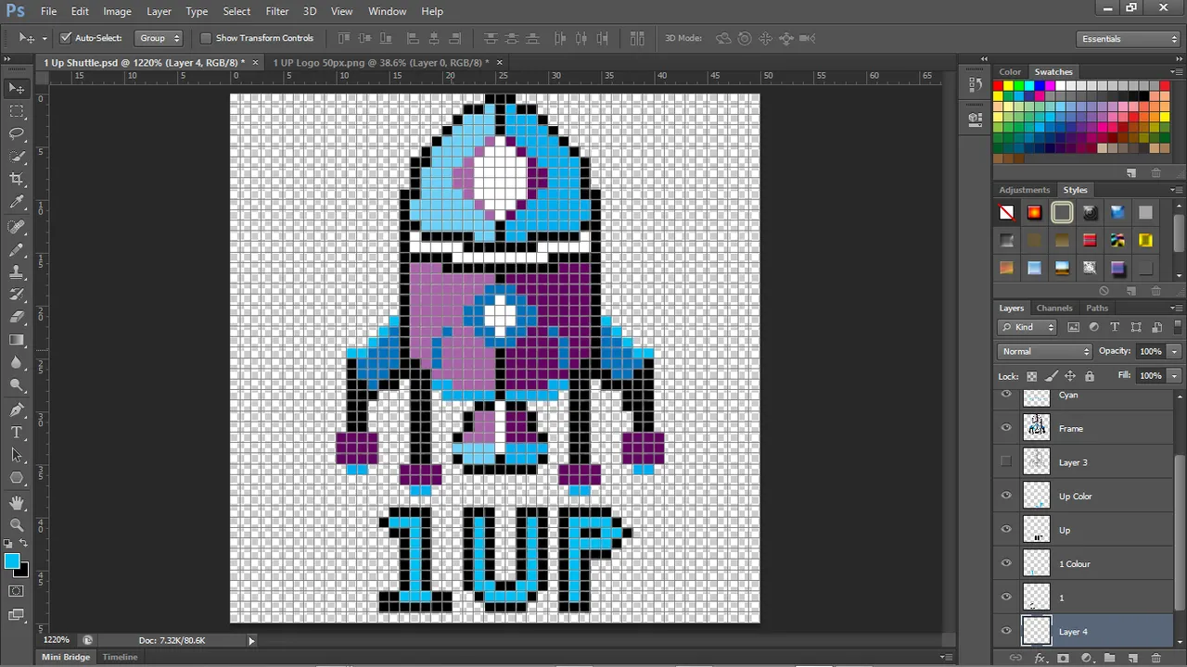Lock image pixels with the brush icon
This screenshot has width=1187, height=667.
pos(1051,376)
